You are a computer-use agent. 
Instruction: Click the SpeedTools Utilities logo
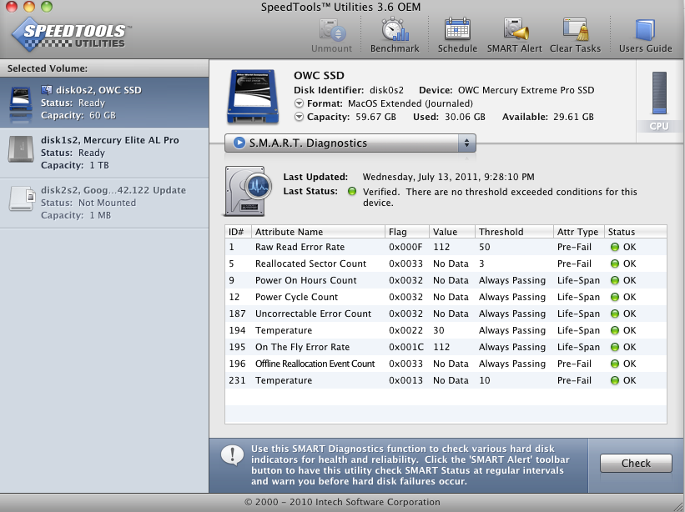(x=71, y=34)
